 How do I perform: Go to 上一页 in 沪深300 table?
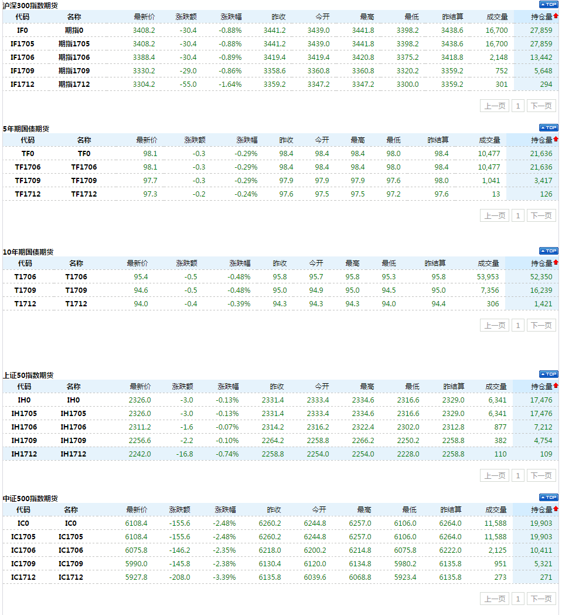495,106
